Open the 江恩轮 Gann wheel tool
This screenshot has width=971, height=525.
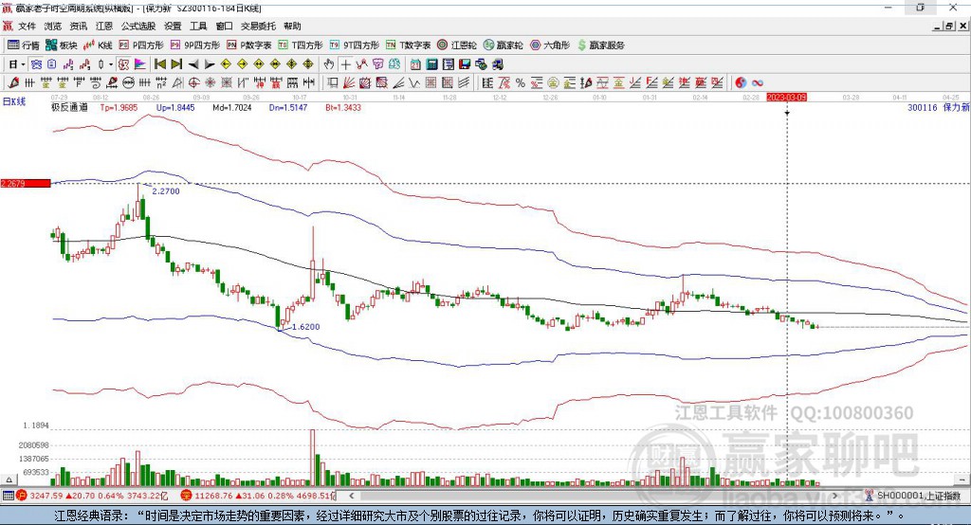457,45
